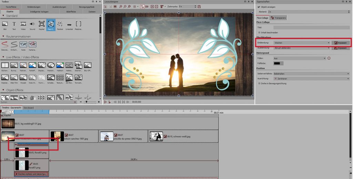This screenshot has width=353, height=179.
Task: Toggle the Objekt anzeigen checkbox
Action: 259,7
